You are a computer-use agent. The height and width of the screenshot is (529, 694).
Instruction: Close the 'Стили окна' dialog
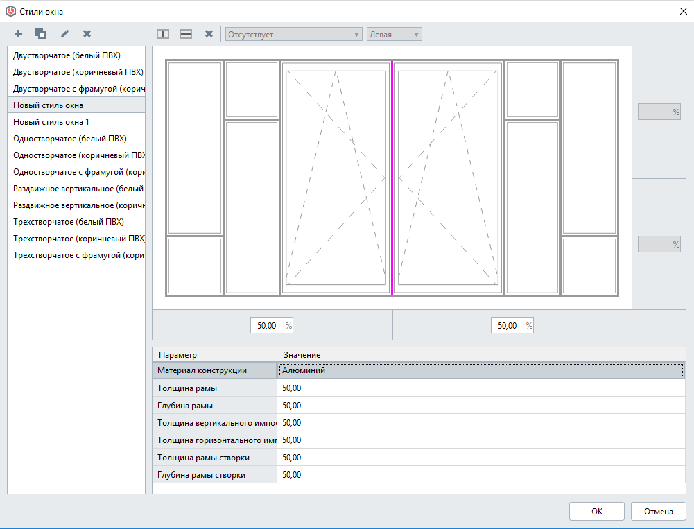pos(684,11)
